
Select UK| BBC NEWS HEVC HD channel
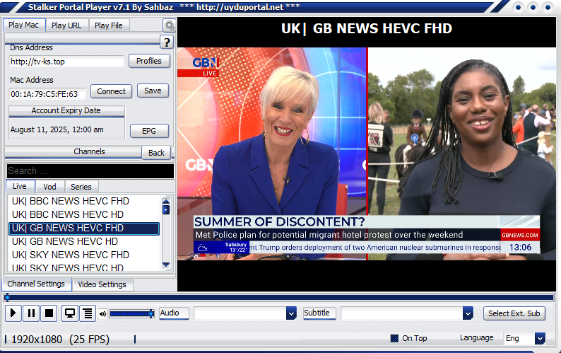[x=84, y=214]
